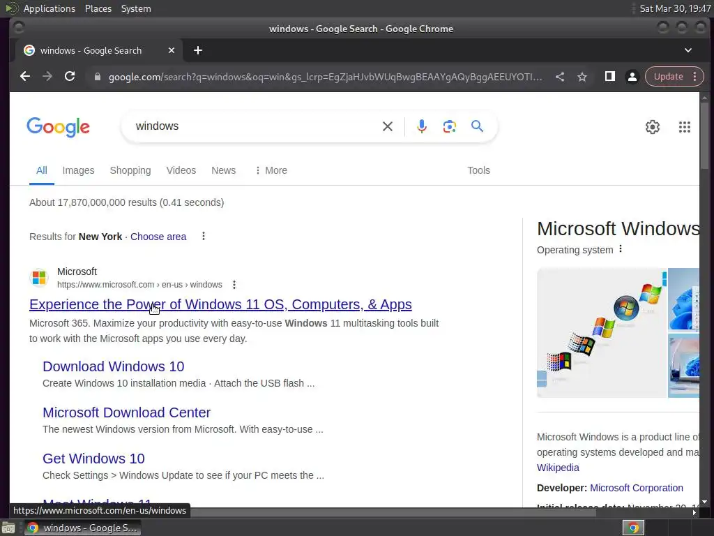
Task: Open the Applications menu
Action: [50, 8]
